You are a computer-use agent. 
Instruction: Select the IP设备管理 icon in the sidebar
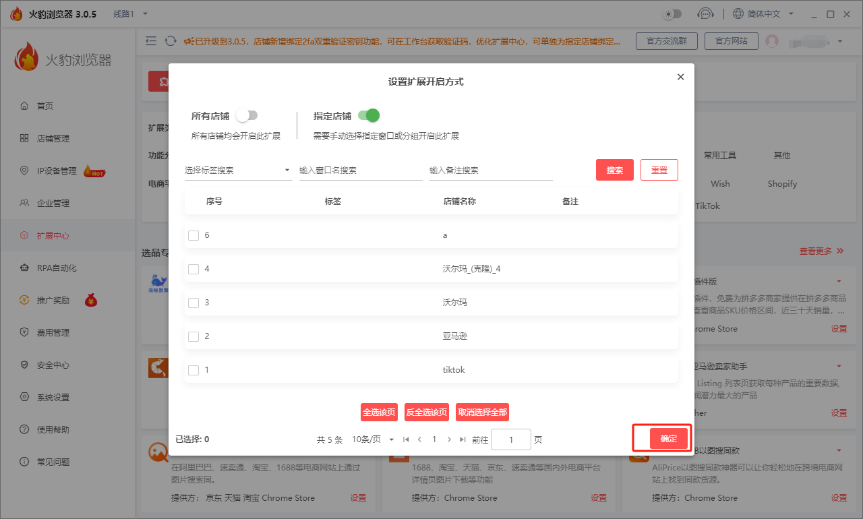point(25,171)
